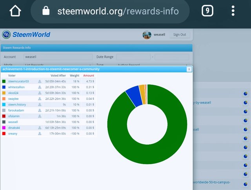Screen dimensions: 251x190
Task: Sort by the Voter column header
Action: 12,76
